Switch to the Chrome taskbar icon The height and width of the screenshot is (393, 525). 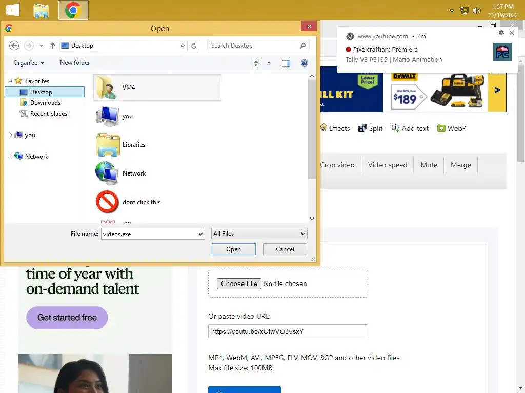(x=73, y=10)
